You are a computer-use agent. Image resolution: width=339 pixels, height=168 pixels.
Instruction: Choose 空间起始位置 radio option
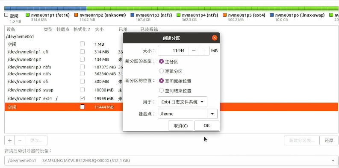pos(161,81)
